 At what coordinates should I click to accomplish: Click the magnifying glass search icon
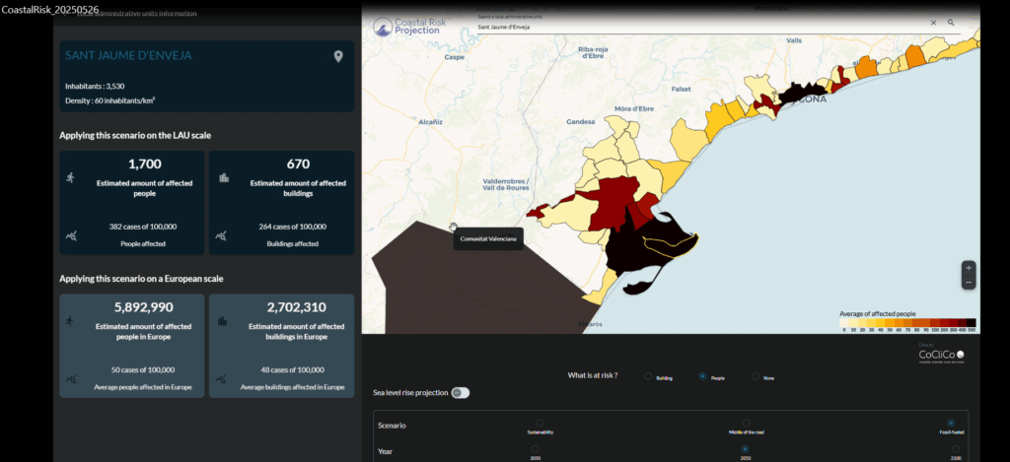pyautogui.click(x=951, y=23)
